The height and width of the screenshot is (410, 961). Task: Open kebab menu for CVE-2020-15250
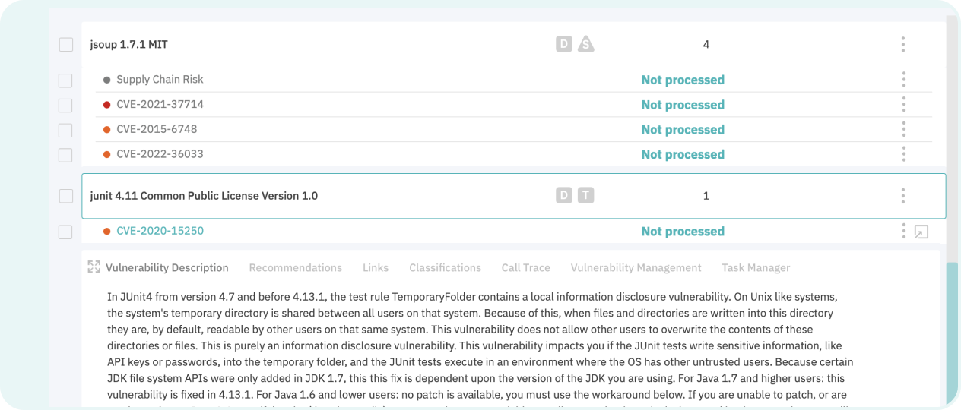tap(903, 231)
